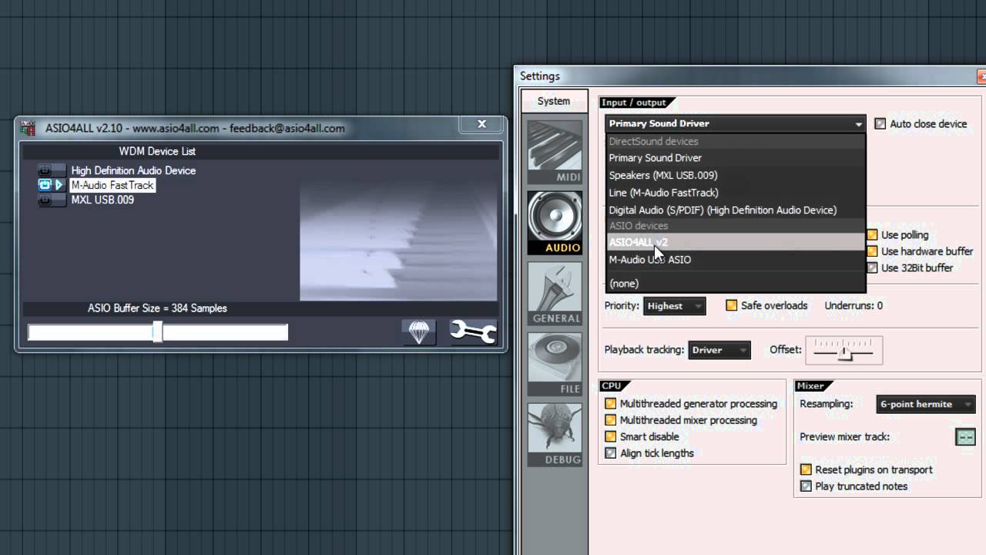Open Playback tracking Driver dropdown
The width and height of the screenshot is (986, 555).
pos(719,350)
